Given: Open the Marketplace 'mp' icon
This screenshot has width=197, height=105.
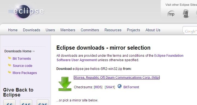Looking at the screenshot, I should coord(171,14).
